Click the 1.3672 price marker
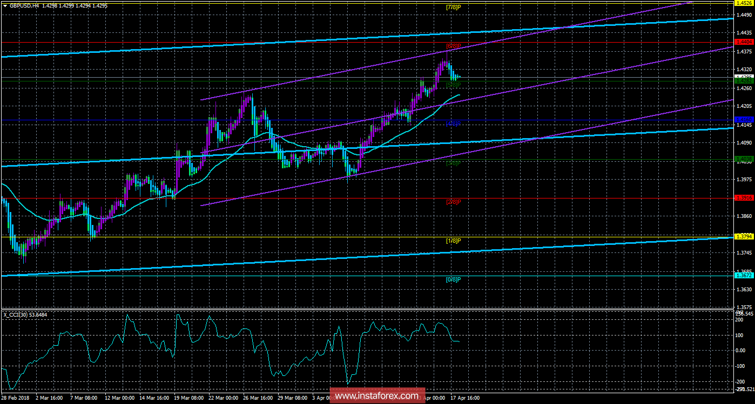The width and height of the screenshot is (755, 404). [x=744, y=275]
